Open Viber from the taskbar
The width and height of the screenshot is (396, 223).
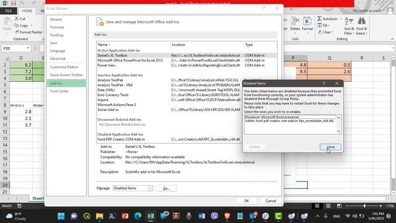[215, 216]
